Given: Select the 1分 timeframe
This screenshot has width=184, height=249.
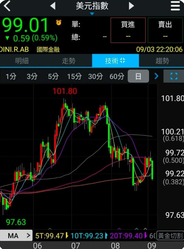Looking at the screenshot, I should point(11,76).
